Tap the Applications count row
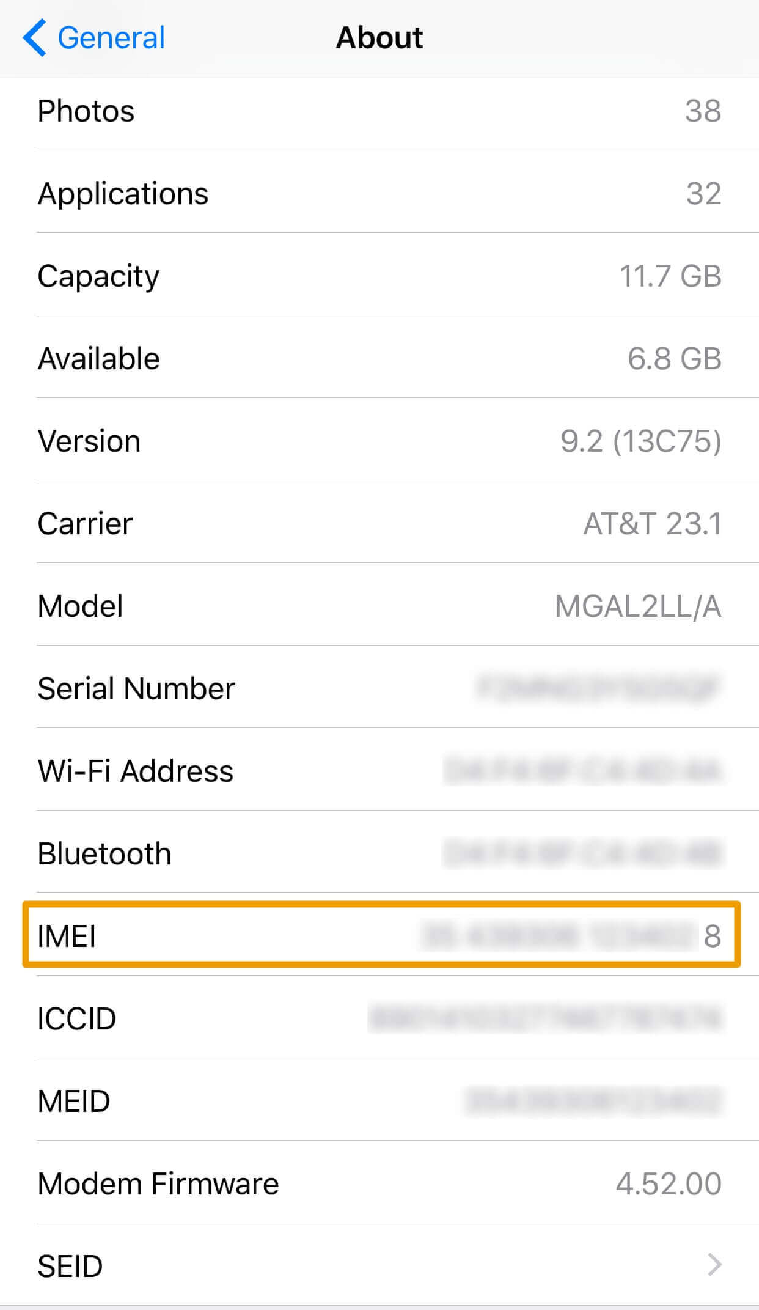 click(x=380, y=192)
